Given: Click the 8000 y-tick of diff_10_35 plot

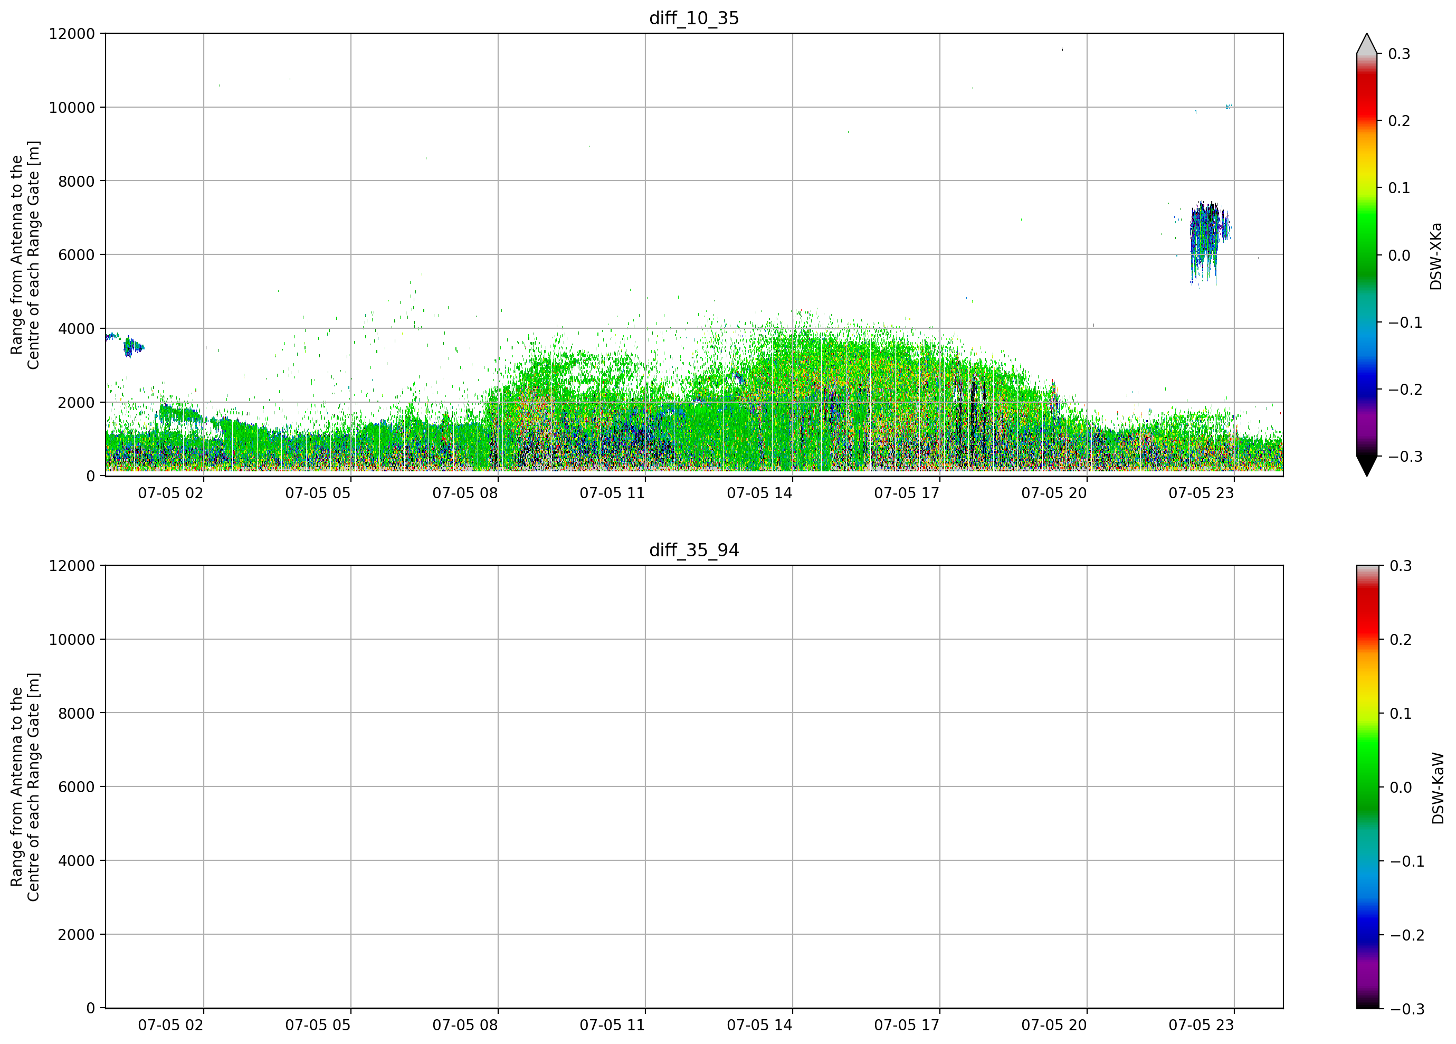Looking at the screenshot, I should [x=77, y=182].
